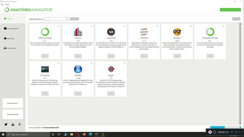Click the CMD.exe Prompt application icon
Viewport: 244px width, 137px height.
(x=45, y=32)
